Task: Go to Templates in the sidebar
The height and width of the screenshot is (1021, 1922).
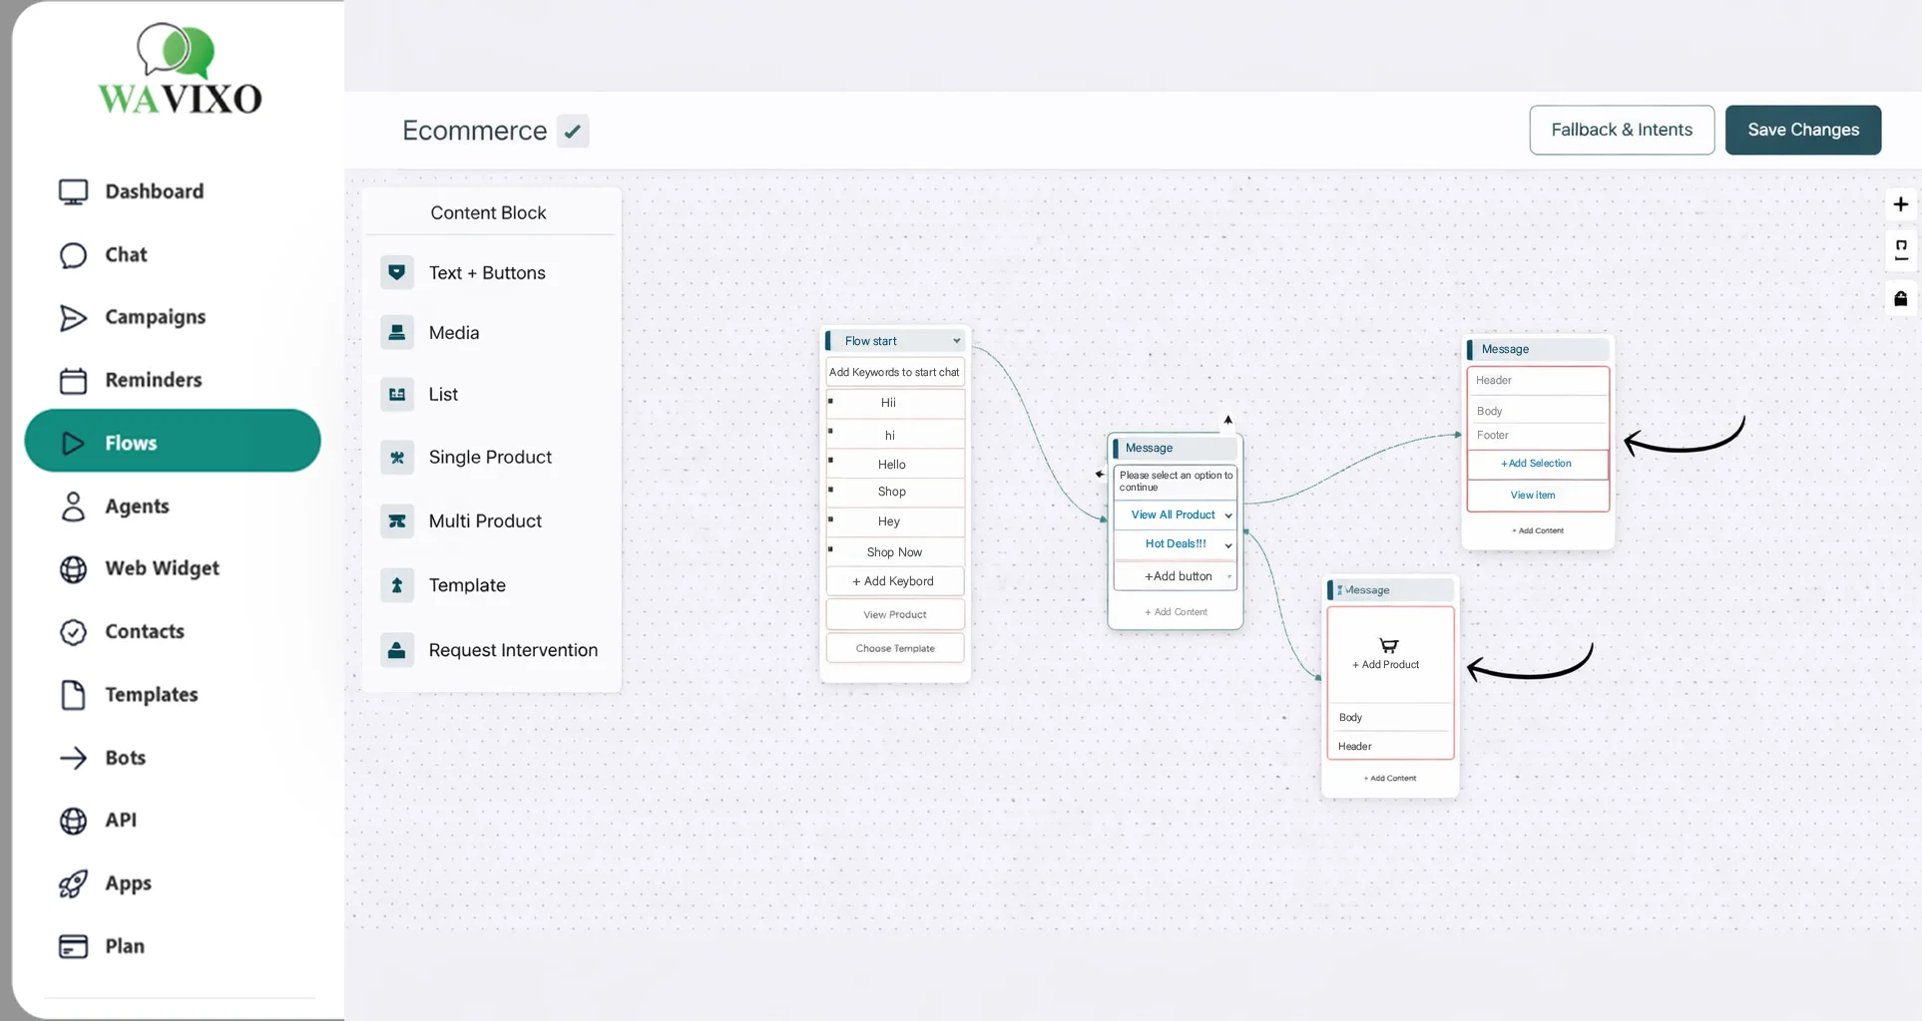Action: 151,695
